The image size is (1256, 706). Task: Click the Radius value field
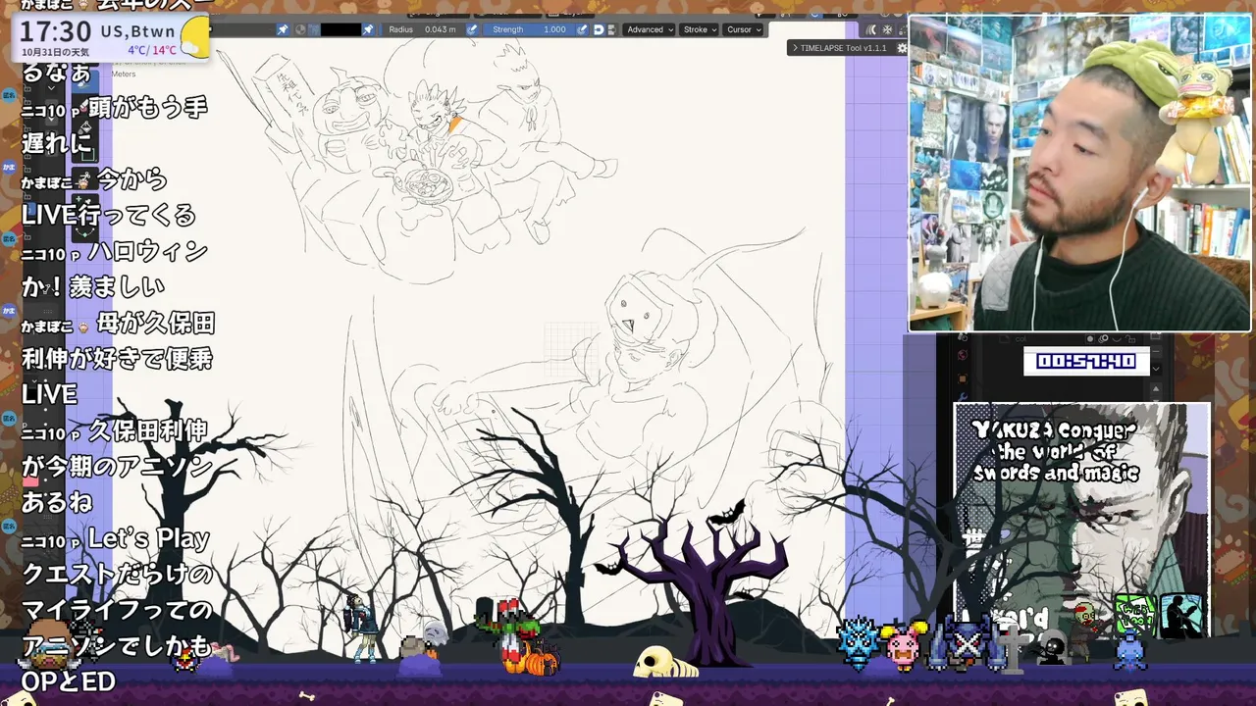[421, 29]
